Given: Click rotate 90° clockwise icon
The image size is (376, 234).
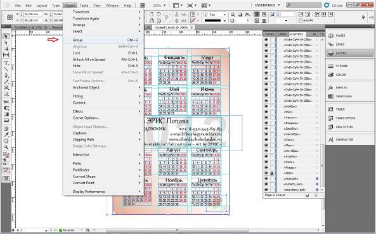Looking at the screenshot, I should pos(152,15).
